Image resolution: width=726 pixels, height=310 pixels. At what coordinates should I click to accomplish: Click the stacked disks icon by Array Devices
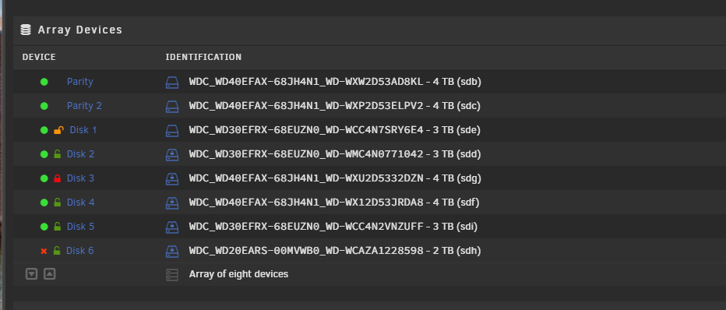tap(26, 30)
